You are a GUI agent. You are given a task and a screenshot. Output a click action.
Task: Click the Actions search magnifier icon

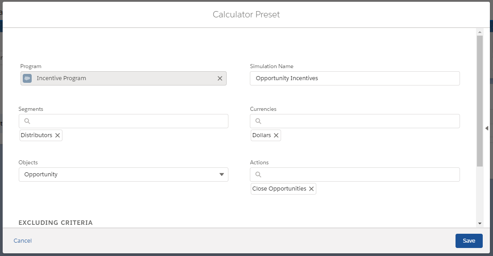(x=258, y=175)
